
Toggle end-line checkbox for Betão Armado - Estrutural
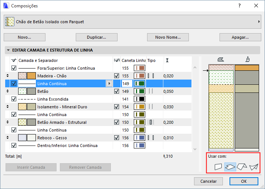[117, 122]
